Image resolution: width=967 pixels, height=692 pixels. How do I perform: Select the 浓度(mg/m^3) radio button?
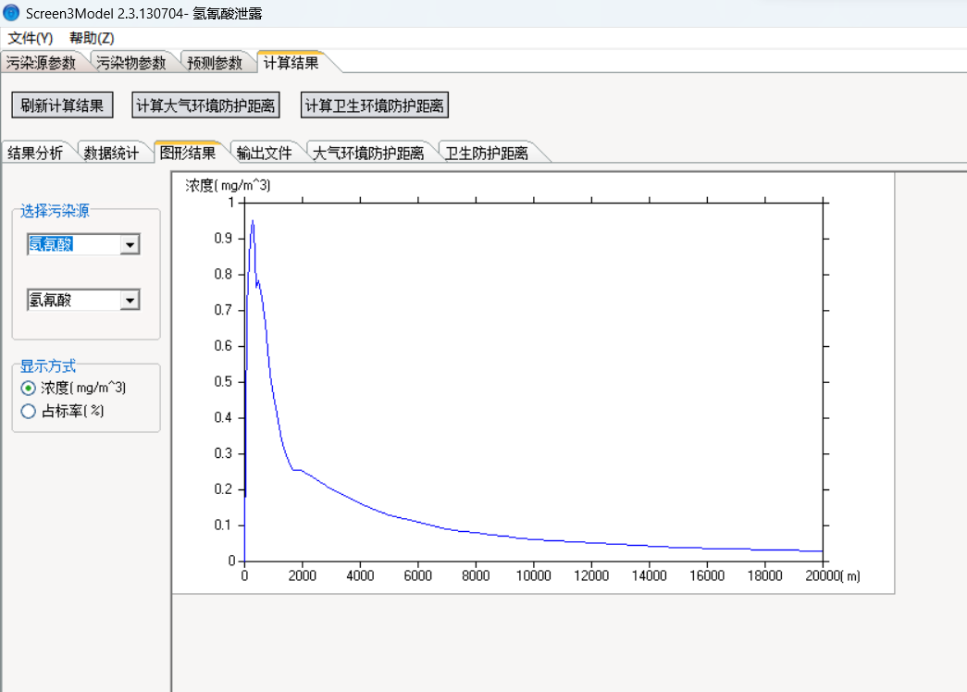click(29, 388)
